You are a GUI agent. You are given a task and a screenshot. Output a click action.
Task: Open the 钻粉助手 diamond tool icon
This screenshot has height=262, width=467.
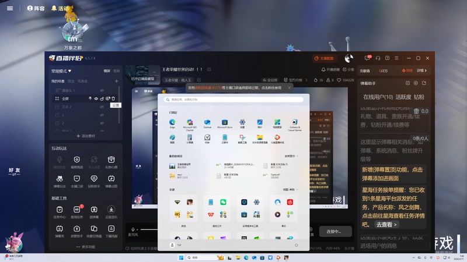coord(94,181)
